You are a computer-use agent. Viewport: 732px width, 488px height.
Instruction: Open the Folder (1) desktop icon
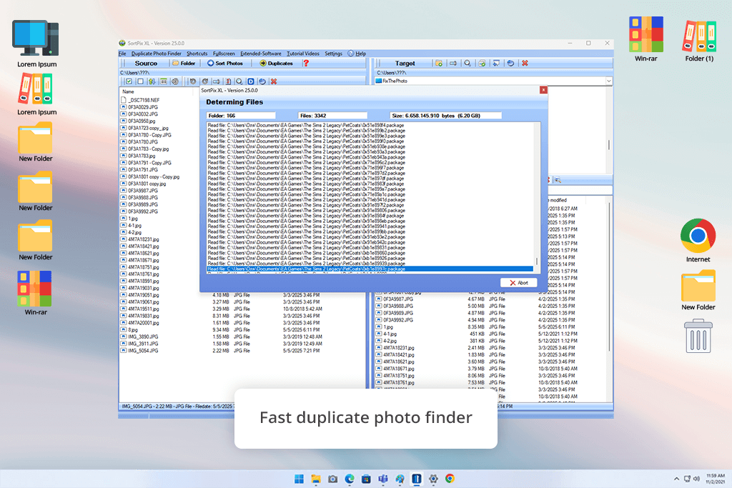click(699, 41)
